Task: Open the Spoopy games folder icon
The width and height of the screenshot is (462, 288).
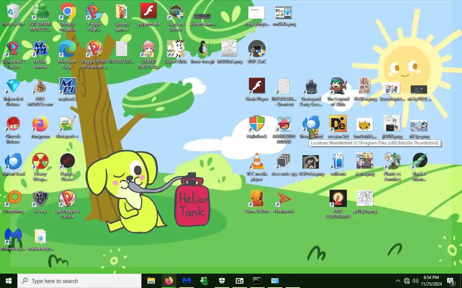Action: click(122, 18)
